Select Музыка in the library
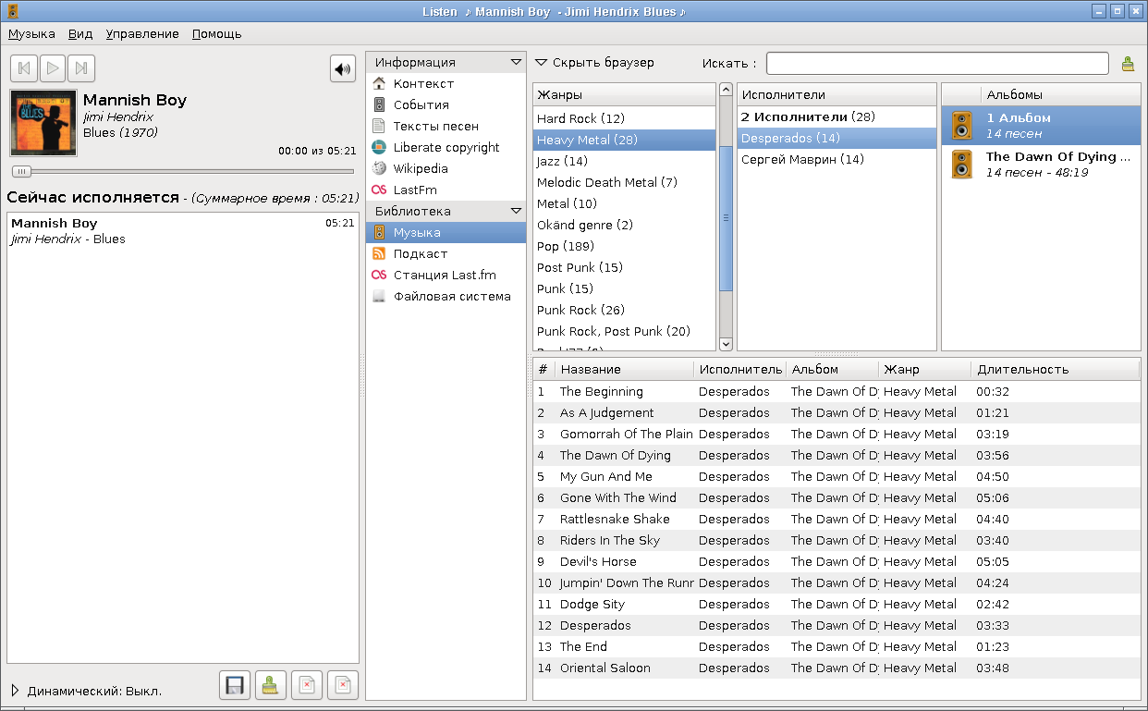1148x711 pixels. point(446,232)
